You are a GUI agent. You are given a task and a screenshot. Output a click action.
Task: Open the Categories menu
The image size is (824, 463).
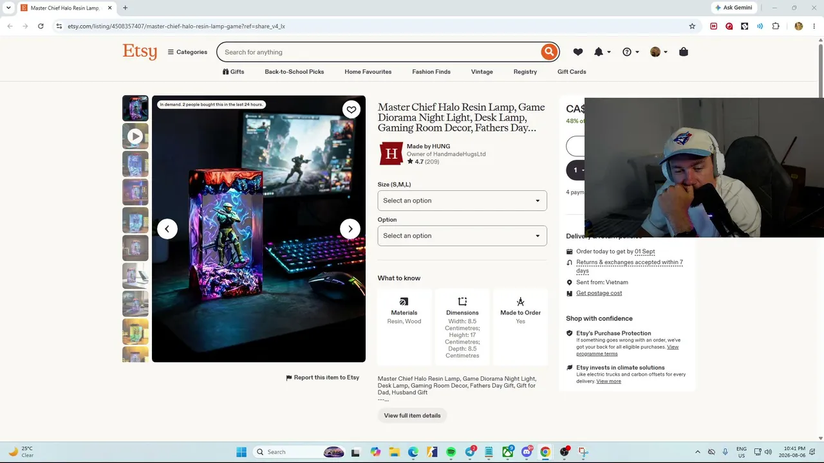[187, 52]
